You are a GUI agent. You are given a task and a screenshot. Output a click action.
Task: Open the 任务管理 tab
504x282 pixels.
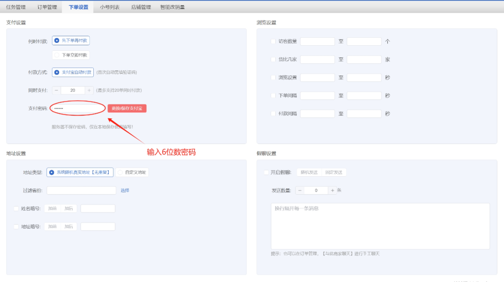click(16, 7)
